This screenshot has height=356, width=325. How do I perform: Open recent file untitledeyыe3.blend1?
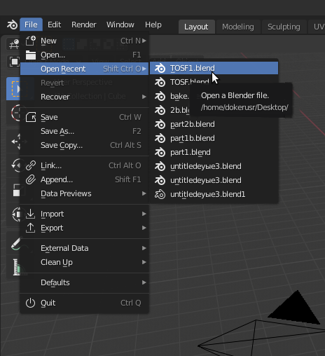214,194
